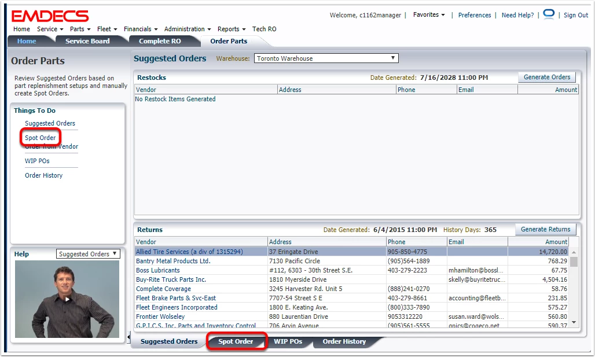Select the Allied Tire Services row

coord(352,252)
